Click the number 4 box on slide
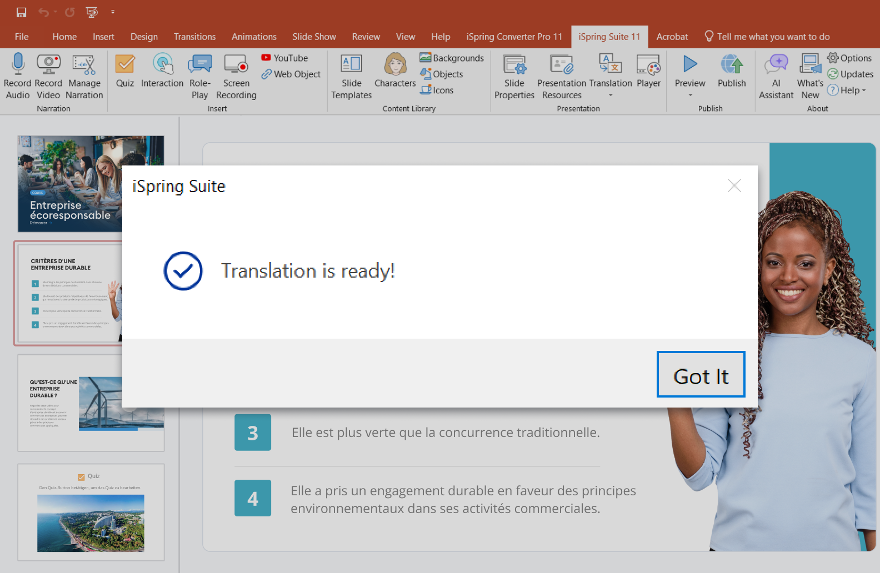This screenshot has height=573, width=880. pyautogui.click(x=253, y=498)
